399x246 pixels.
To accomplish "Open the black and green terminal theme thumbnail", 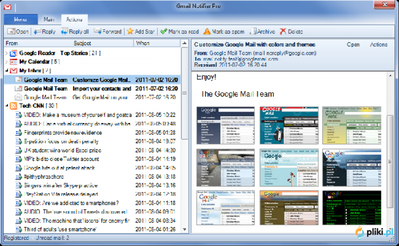I will [x=352, y=208].
